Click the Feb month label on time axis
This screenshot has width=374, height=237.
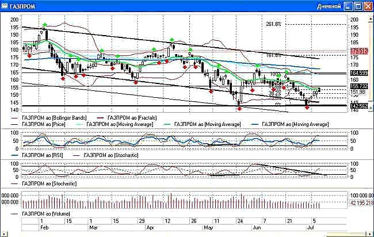[44, 227]
